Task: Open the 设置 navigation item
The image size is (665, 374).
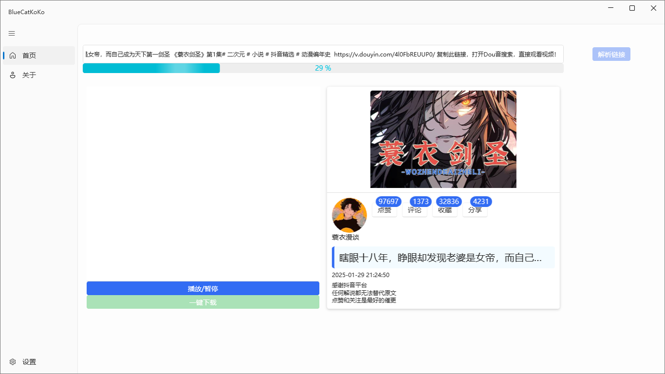Action: pyautogui.click(x=39, y=362)
